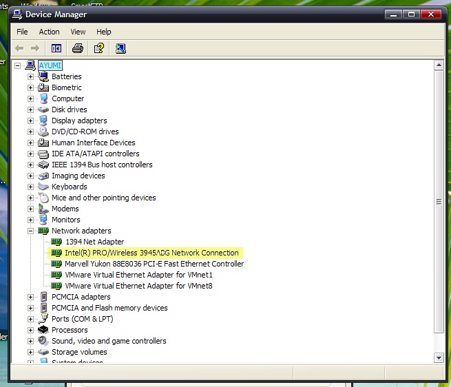Open the Action menu

(x=49, y=32)
